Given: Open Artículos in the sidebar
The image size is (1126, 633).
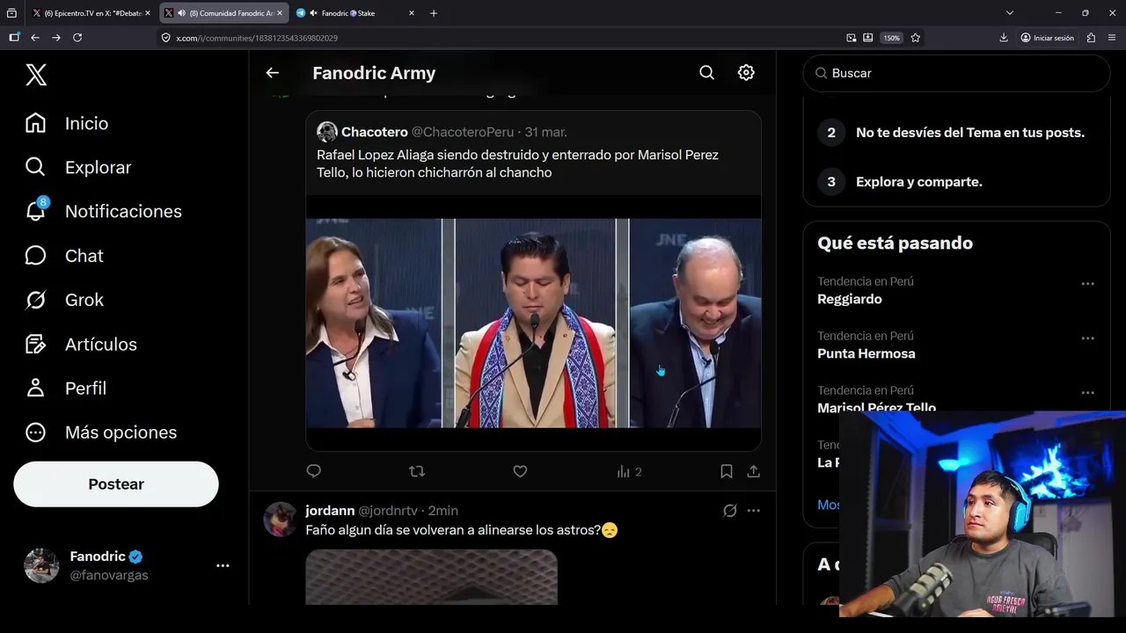Looking at the screenshot, I should click(x=81, y=344).
